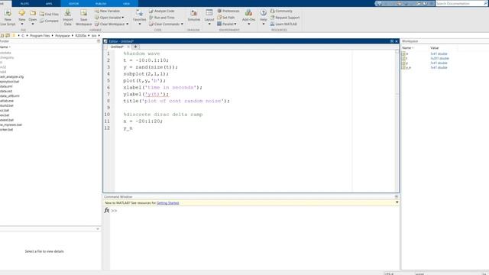Select the Untitled* editor tab
The image size is (489, 275).
click(117, 47)
